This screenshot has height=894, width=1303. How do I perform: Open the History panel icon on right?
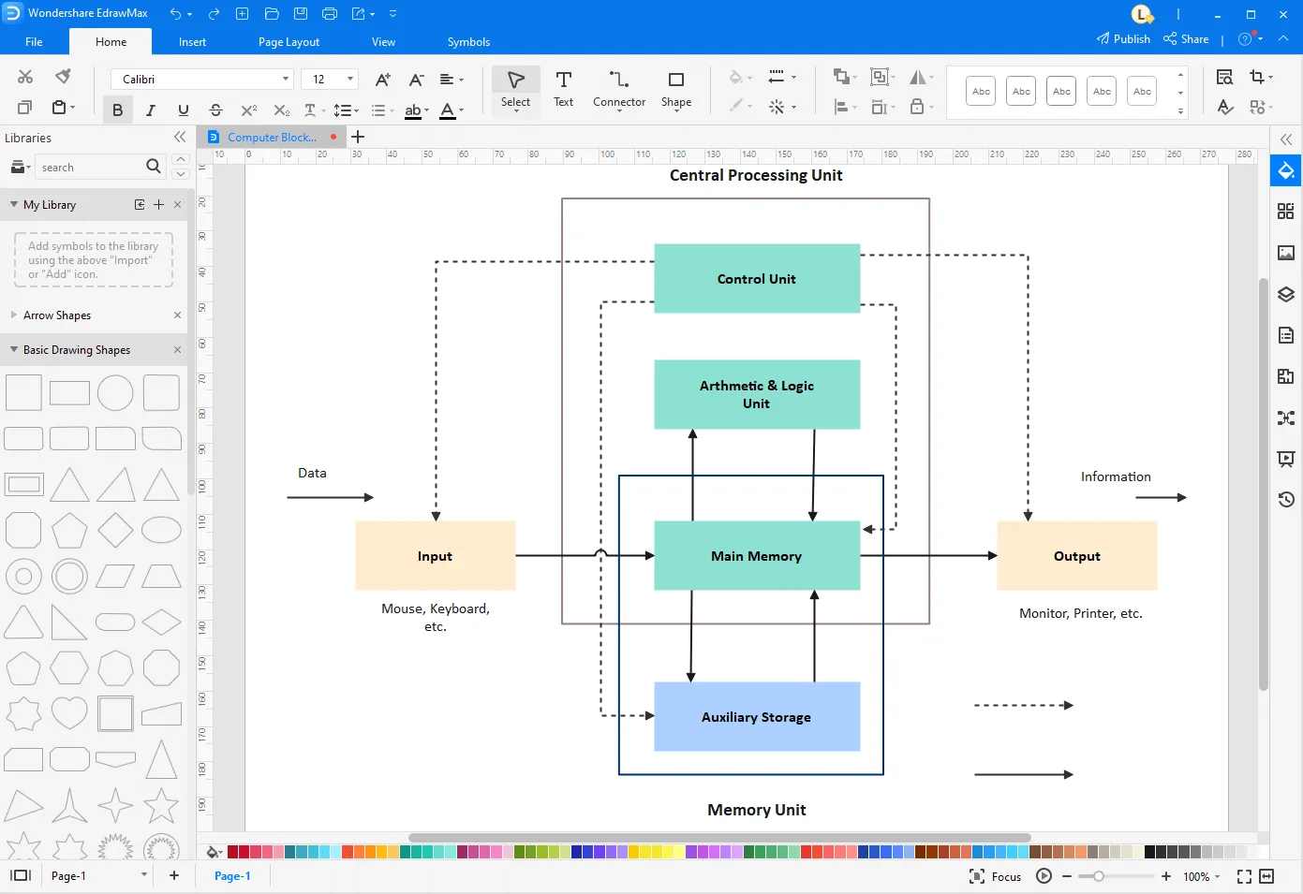click(1286, 500)
